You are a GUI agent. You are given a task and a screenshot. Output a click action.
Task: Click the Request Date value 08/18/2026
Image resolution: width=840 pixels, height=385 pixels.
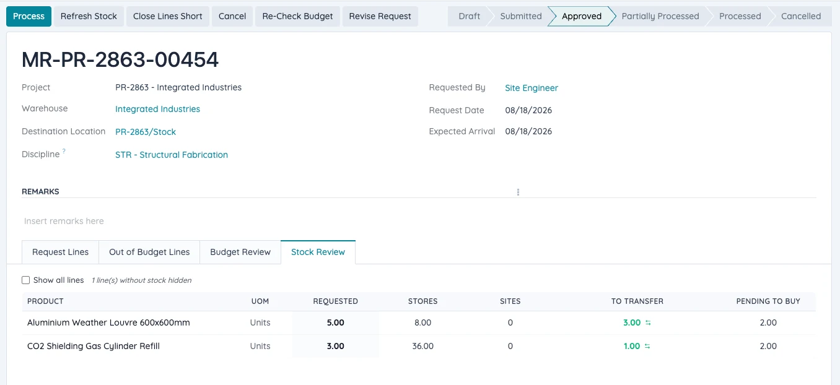(x=528, y=110)
